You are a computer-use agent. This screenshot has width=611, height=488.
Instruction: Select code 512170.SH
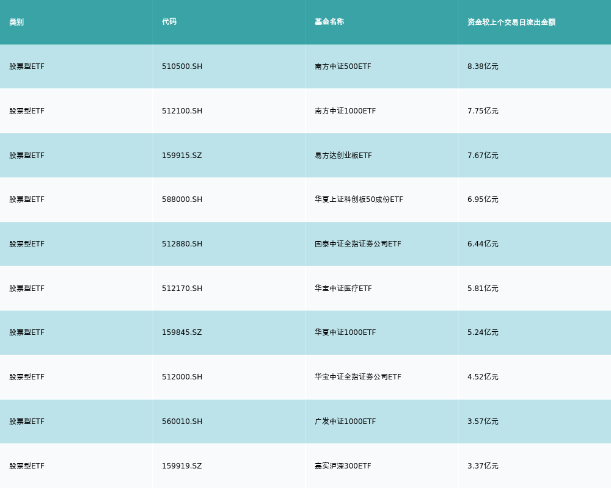click(182, 289)
